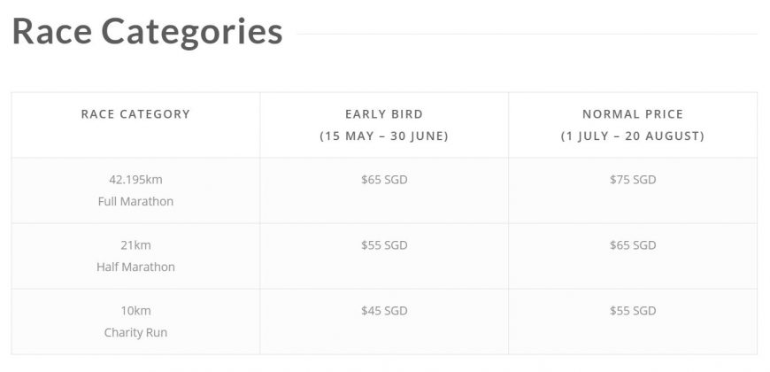Click the word "Race" in the heading
This screenshot has height=372, width=770.
[x=51, y=32]
